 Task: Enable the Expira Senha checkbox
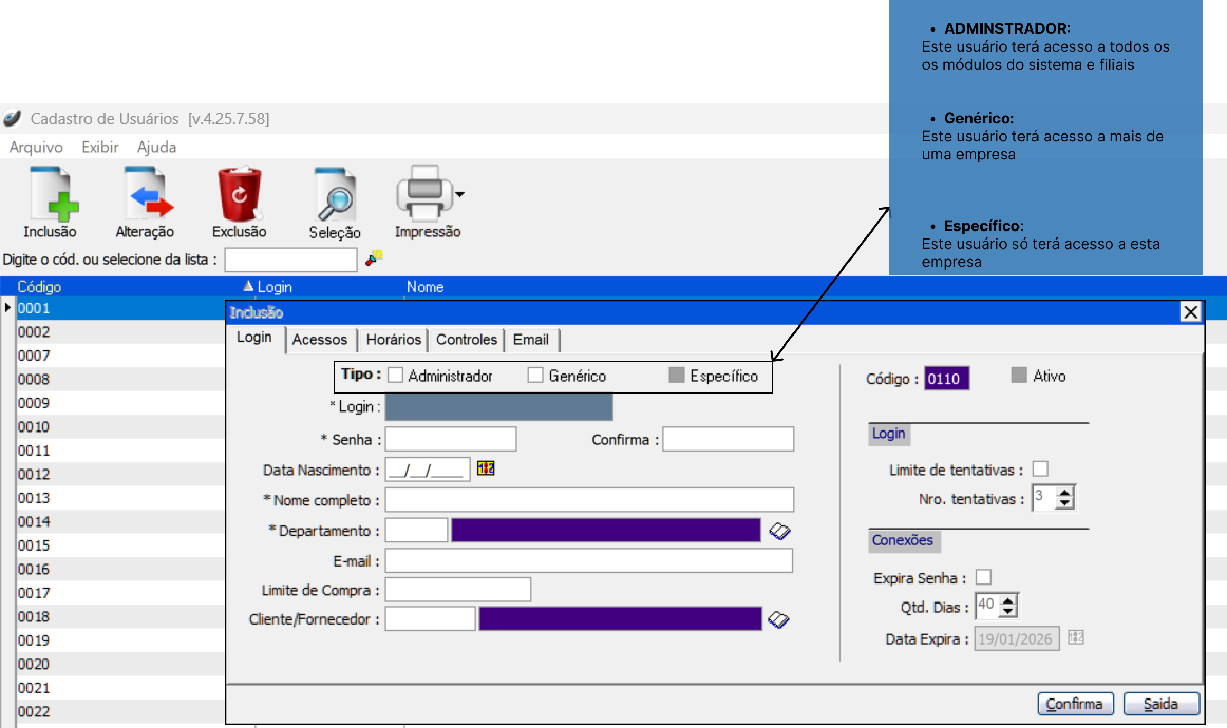click(983, 577)
